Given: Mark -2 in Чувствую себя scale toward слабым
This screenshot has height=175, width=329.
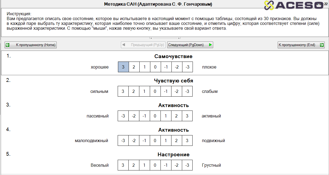Looking at the screenshot, I should coord(177,91).
